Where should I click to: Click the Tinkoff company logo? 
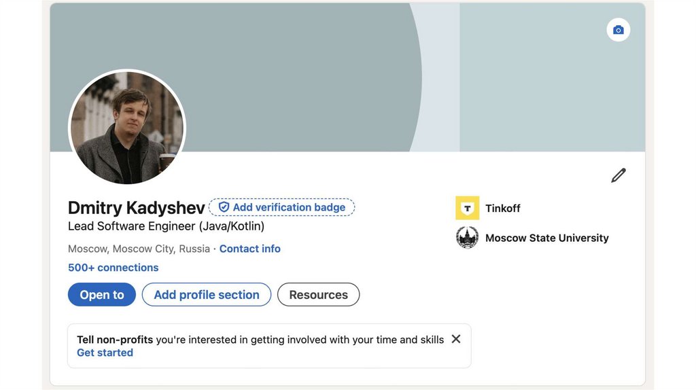[x=467, y=208]
